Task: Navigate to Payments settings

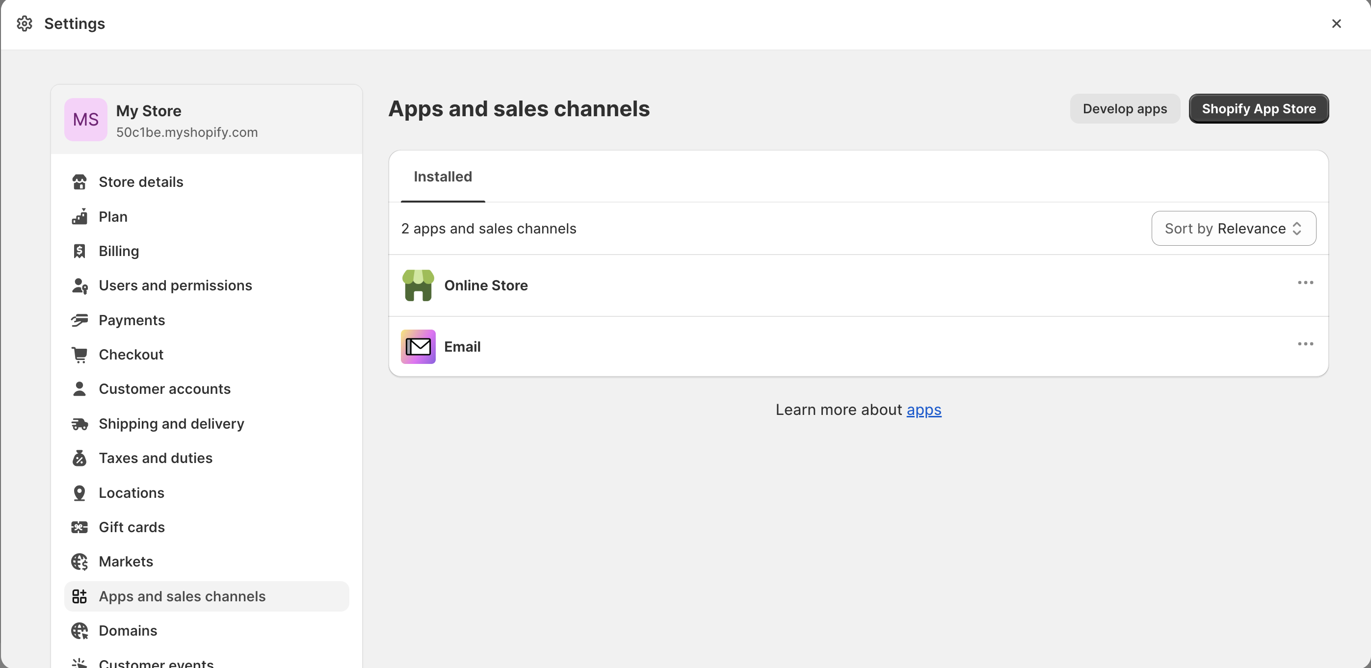Action: click(207, 320)
